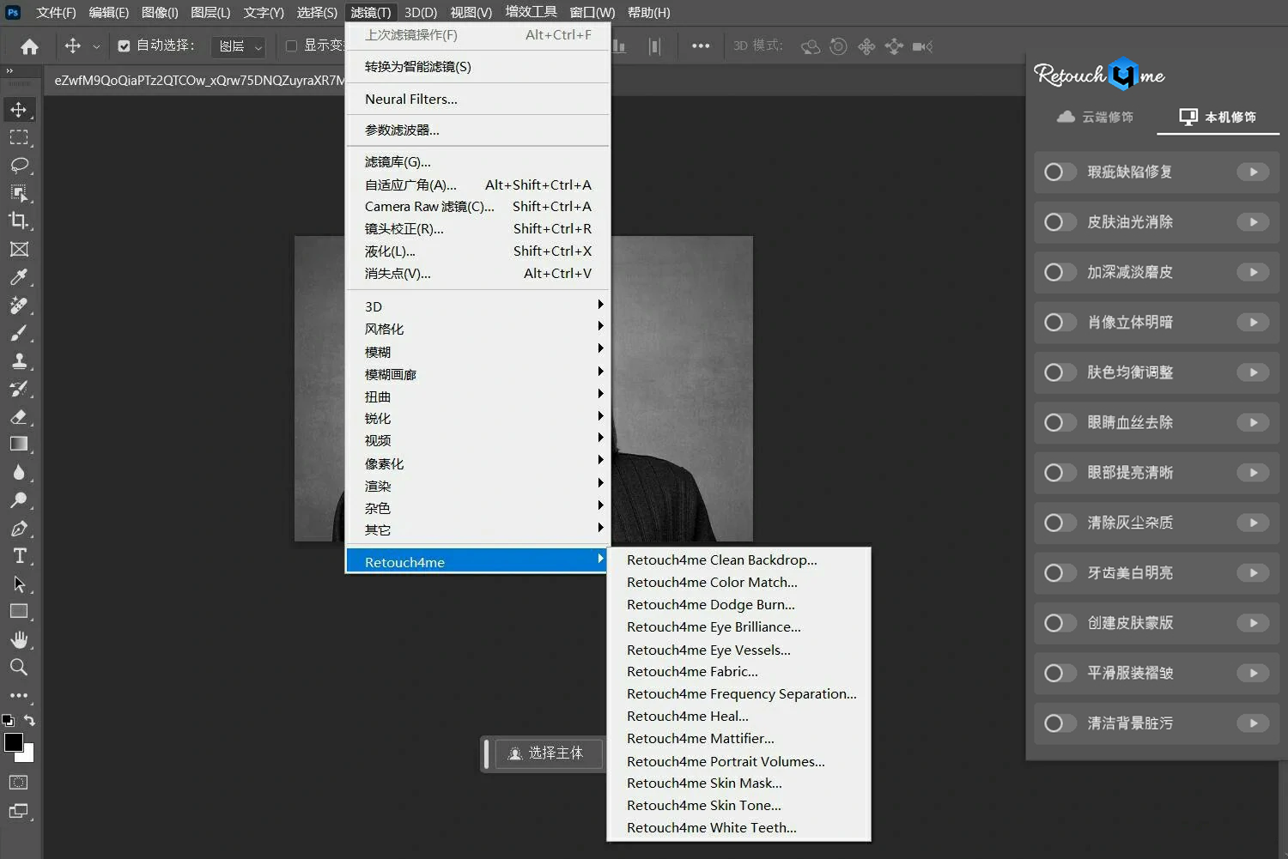
Task: Run the 眼部提亮清晰 play button
Action: [x=1253, y=473]
